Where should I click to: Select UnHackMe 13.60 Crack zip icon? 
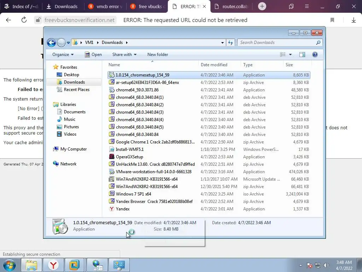[x=112, y=164]
